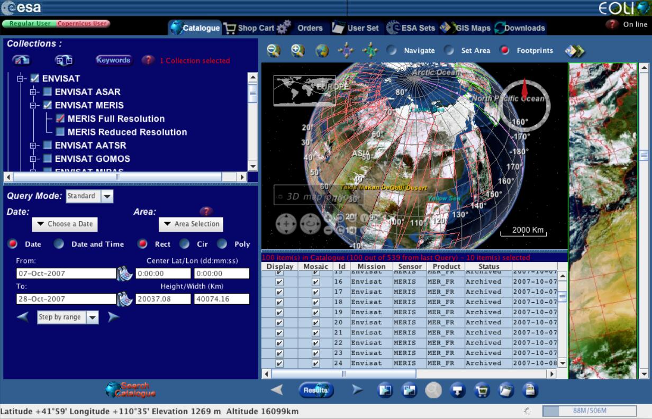The width and height of the screenshot is (652, 419).
Task: Step date range forward arrow
Action: (x=114, y=317)
